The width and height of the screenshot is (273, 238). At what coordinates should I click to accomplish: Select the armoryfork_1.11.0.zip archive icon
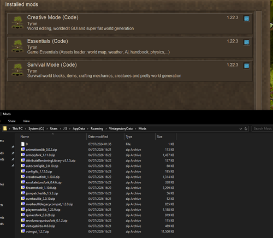(23, 155)
